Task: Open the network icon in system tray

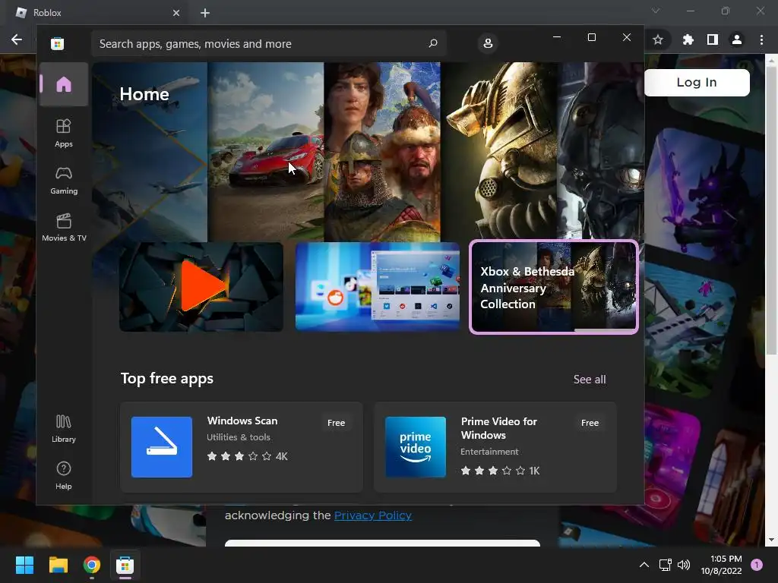Action: tap(665, 565)
